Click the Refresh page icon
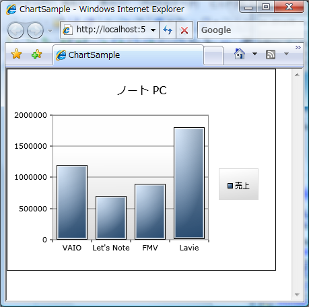Viewport: 309px width, 307px height. click(168, 30)
